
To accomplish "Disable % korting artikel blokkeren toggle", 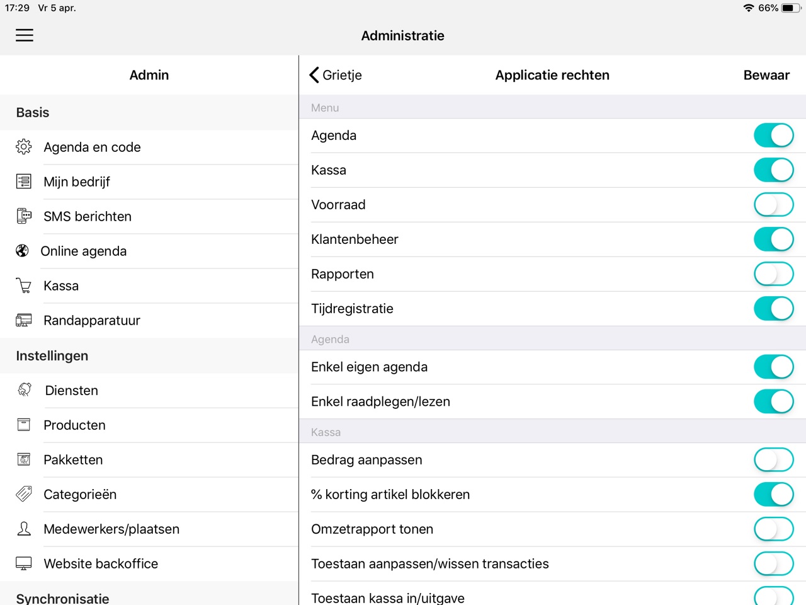I will [774, 495].
